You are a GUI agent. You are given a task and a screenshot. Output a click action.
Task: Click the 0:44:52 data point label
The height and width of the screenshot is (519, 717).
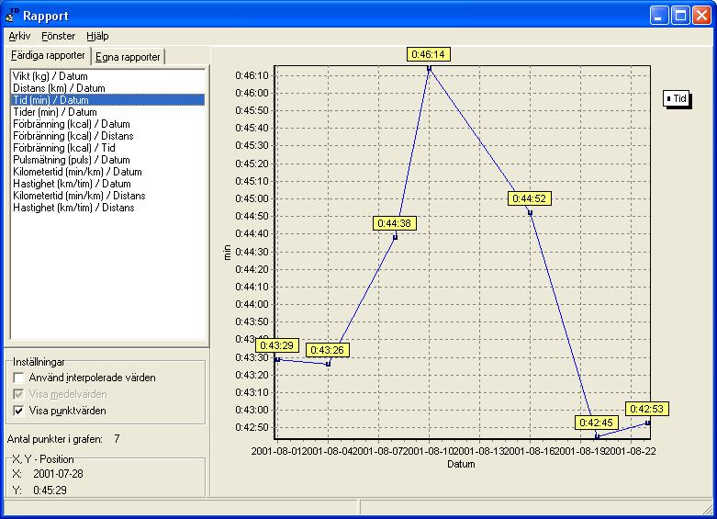point(530,198)
